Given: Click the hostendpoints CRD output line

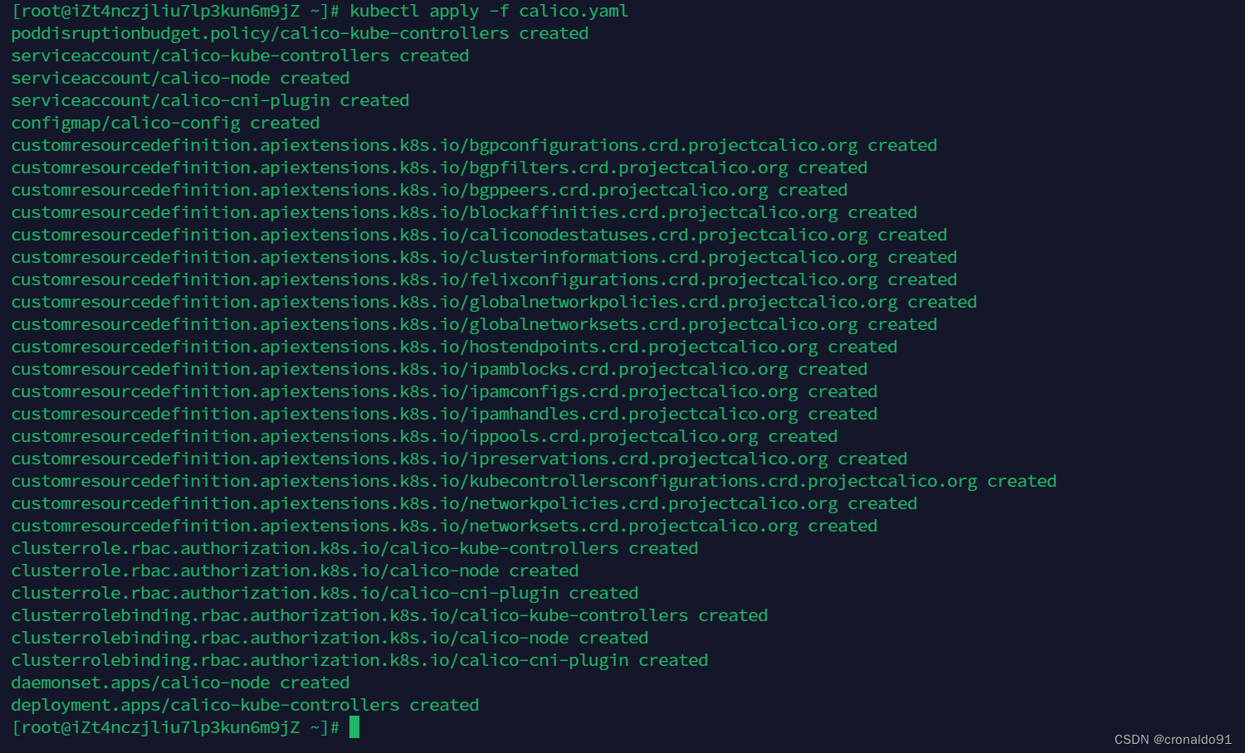Looking at the screenshot, I should point(454,347).
